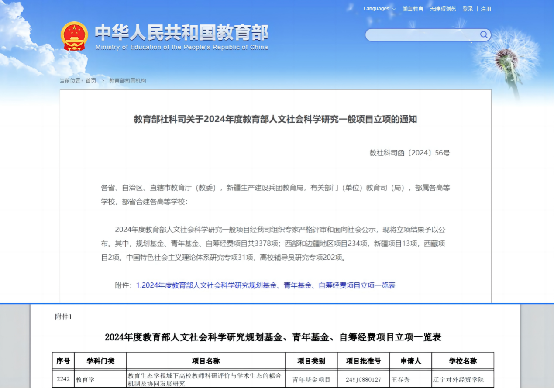Click the 登录 login link
554x388 pixels.
[468, 9]
